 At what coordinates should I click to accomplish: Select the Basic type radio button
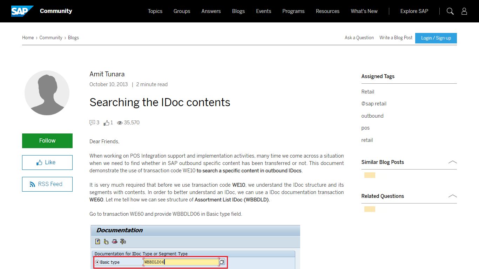(x=97, y=262)
